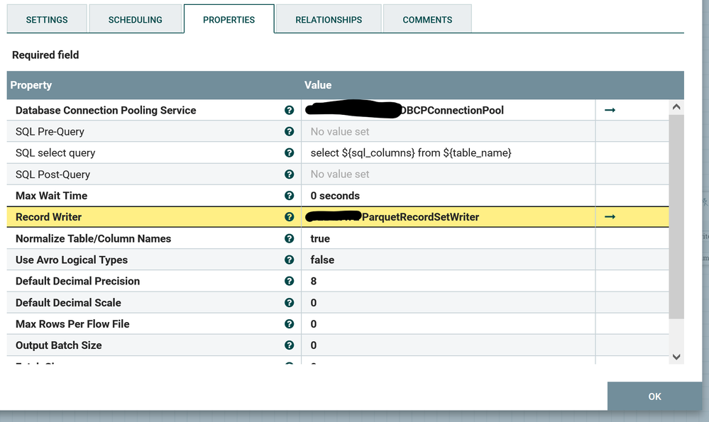Select the 'SQL Post-Query' property name

[x=53, y=174]
